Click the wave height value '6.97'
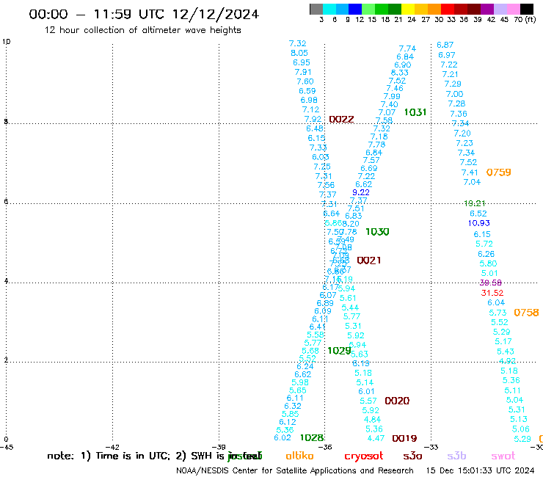The width and height of the screenshot is (543, 477). tap(447, 55)
